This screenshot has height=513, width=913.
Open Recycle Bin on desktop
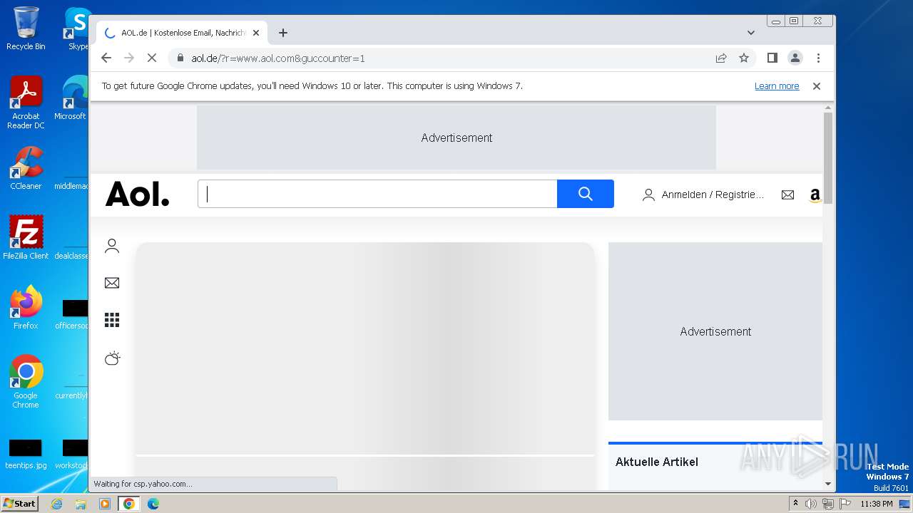(26, 28)
